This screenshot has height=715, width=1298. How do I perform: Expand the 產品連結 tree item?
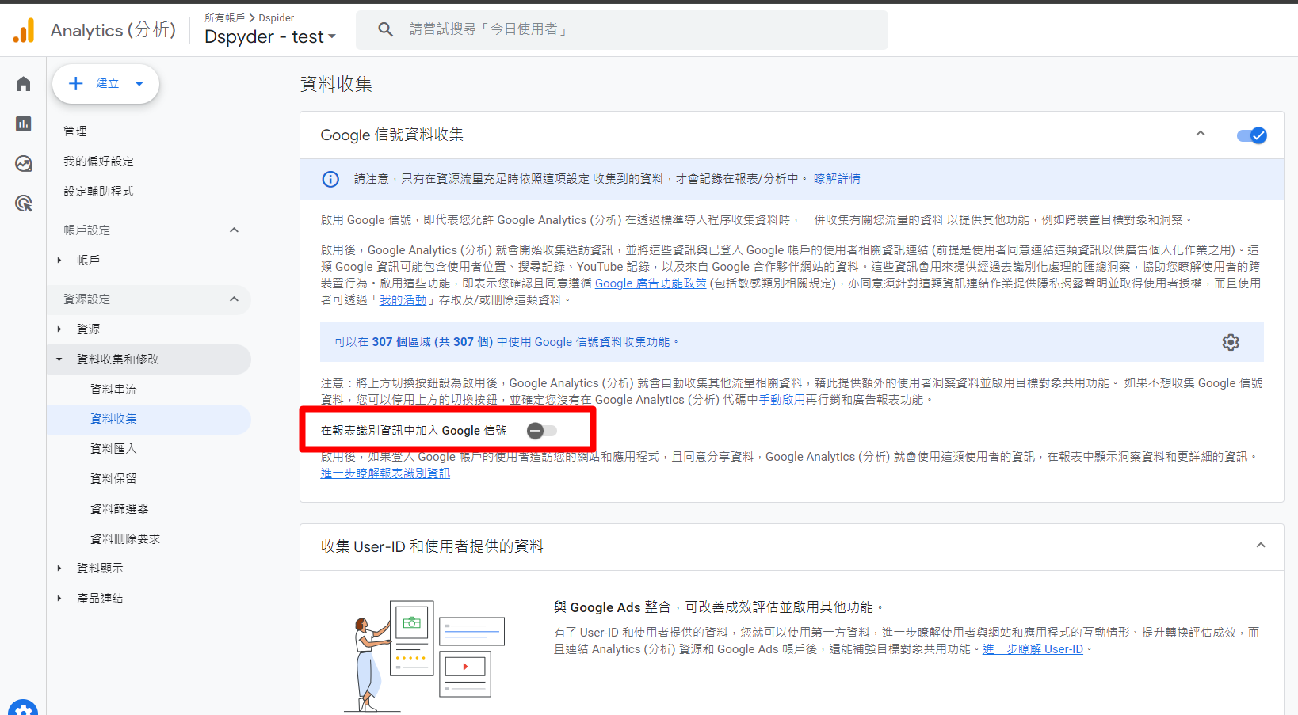pos(59,598)
